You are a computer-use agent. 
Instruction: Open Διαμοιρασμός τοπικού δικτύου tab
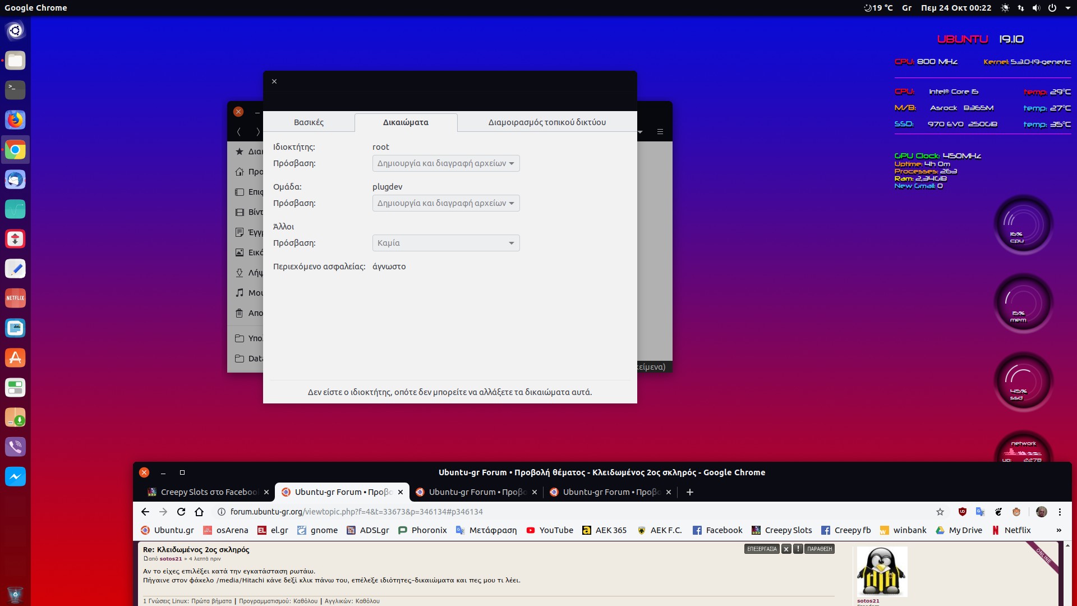click(x=547, y=122)
